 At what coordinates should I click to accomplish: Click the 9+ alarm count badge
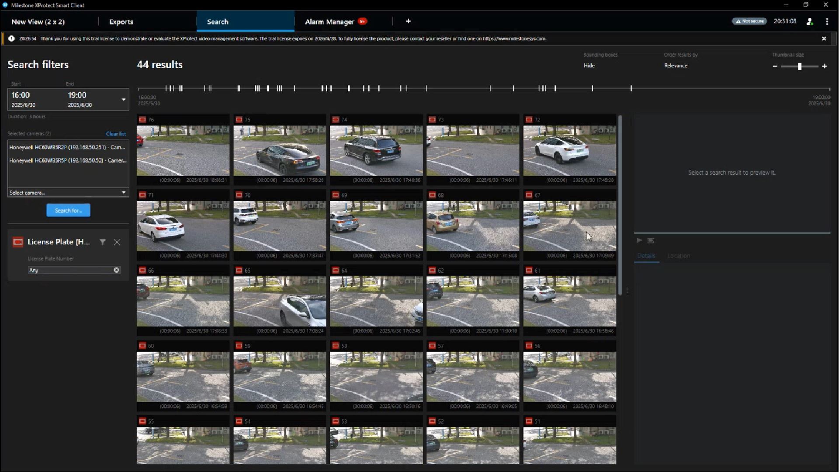(362, 21)
